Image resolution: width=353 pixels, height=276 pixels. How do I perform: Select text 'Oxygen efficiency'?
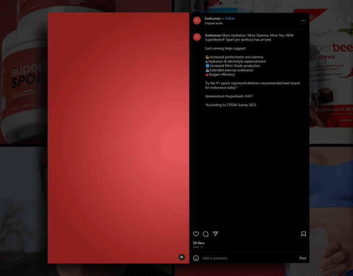click(222, 75)
